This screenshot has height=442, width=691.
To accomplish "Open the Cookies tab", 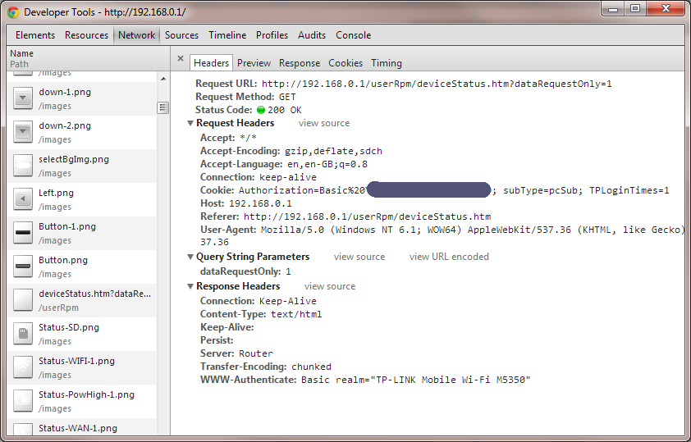I will pos(345,63).
